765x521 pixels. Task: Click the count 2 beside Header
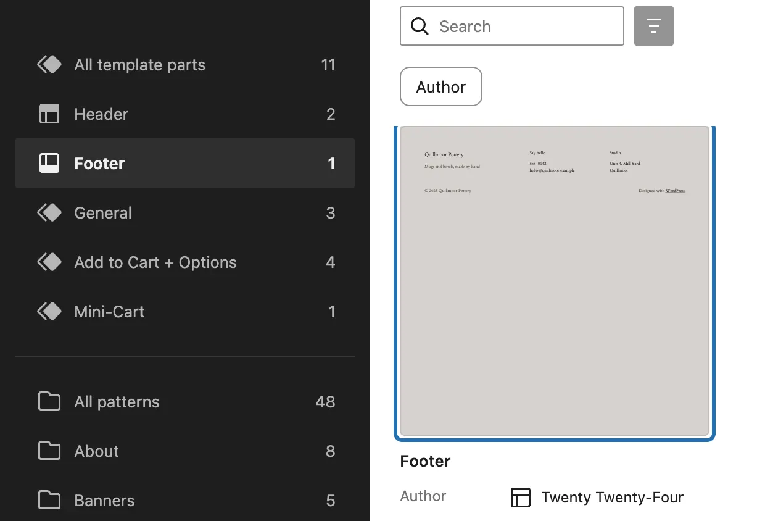coord(331,114)
